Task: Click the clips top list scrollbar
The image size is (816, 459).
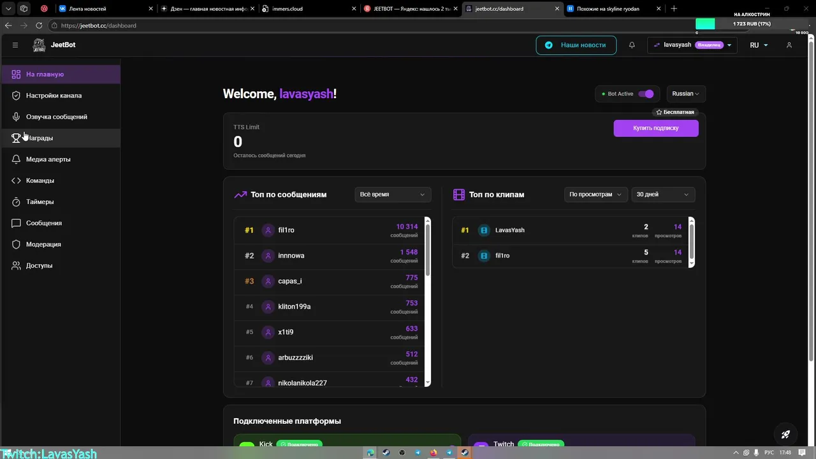Action: point(692,242)
